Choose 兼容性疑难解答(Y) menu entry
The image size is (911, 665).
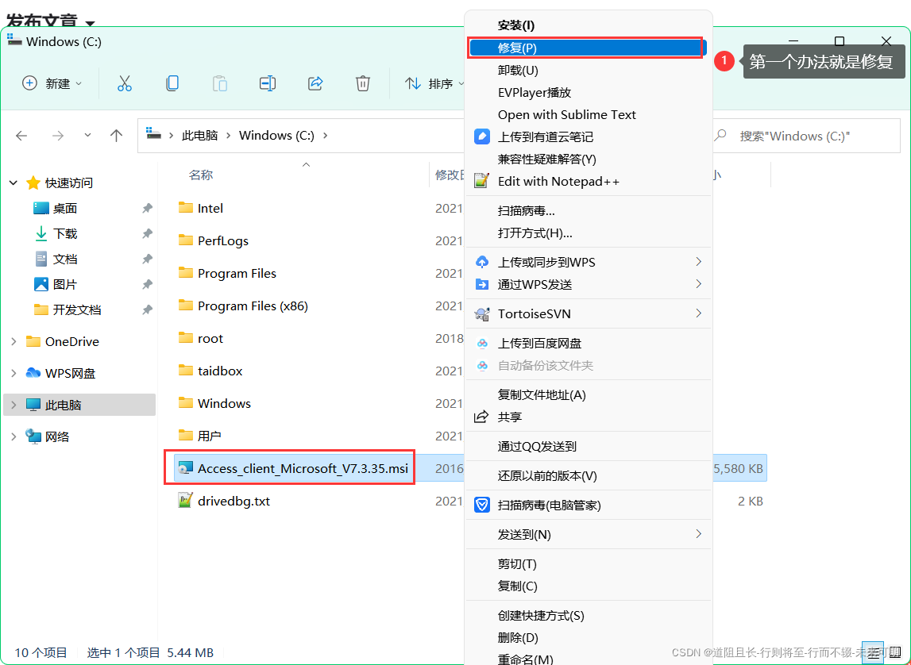tap(589, 159)
